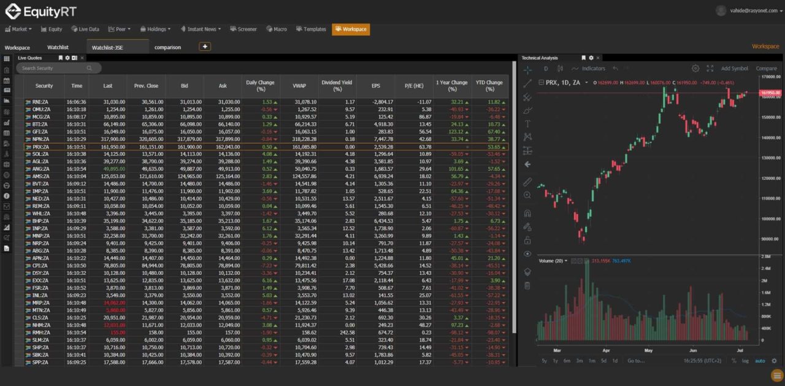The height and width of the screenshot is (386, 785).
Task: Pick the text annotation tool
Action: (527, 123)
